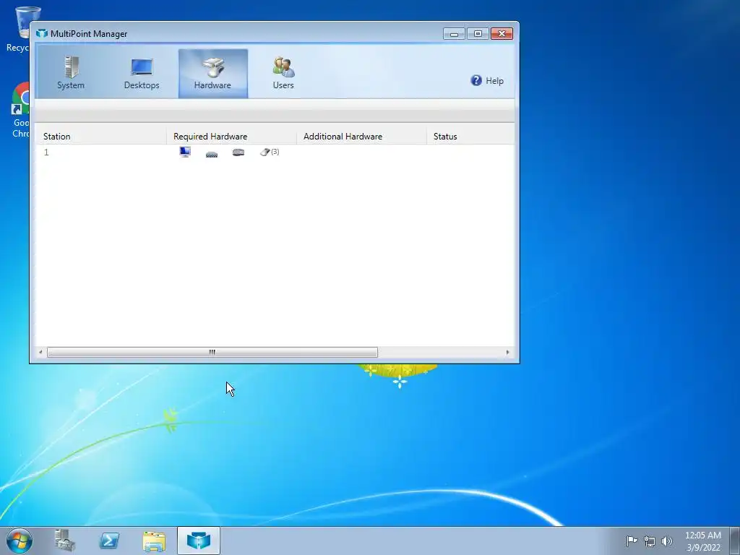Click the Show desktop button on the taskbar
Viewport: 740px width, 555px height.
(x=735, y=541)
